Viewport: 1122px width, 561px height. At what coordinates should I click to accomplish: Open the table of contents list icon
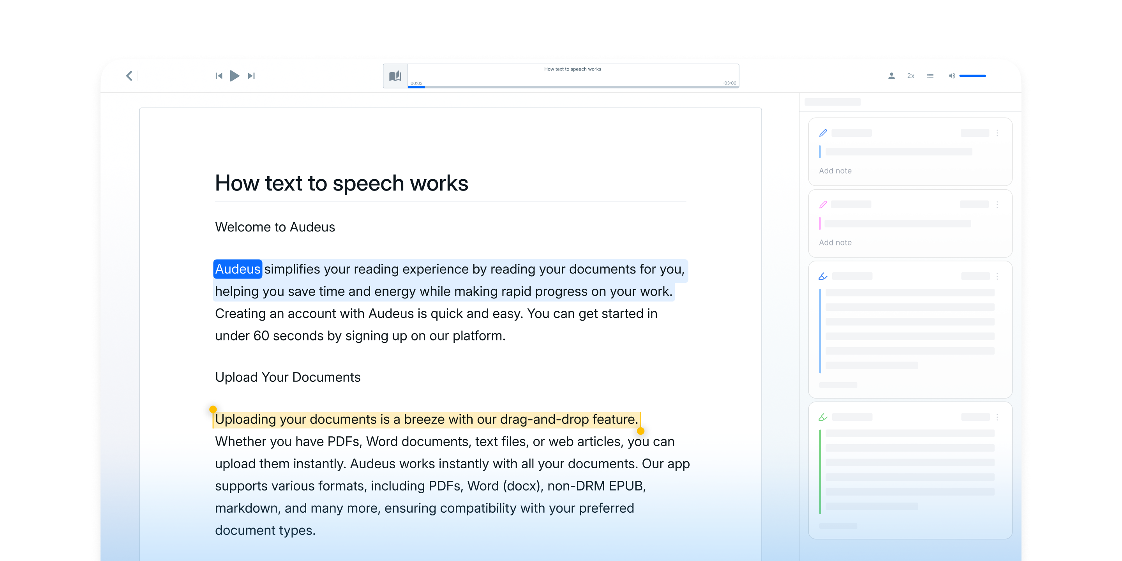[x=930, y=76]
